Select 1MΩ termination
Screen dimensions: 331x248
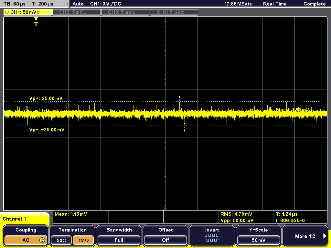coord(84,240)
